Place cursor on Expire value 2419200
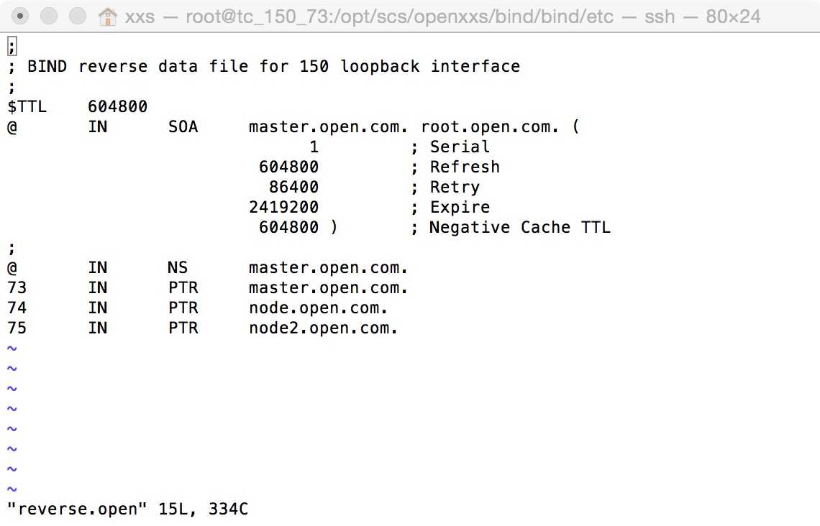The height and width of the screenshot is (526, 820). coord(283,208)
